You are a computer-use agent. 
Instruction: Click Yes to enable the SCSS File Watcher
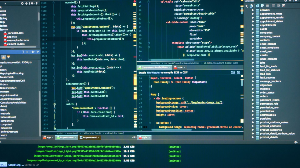233,72
